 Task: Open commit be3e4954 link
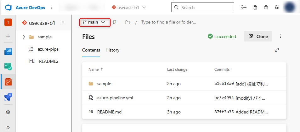[224, 98]
